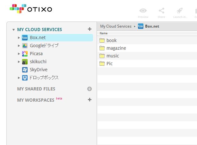Open the magazine folder
Screen dimensions: 197x145
point(116,48)
